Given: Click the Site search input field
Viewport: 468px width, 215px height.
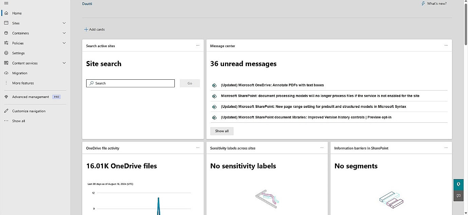Looking at the screenshot, I should coord(130,83).
